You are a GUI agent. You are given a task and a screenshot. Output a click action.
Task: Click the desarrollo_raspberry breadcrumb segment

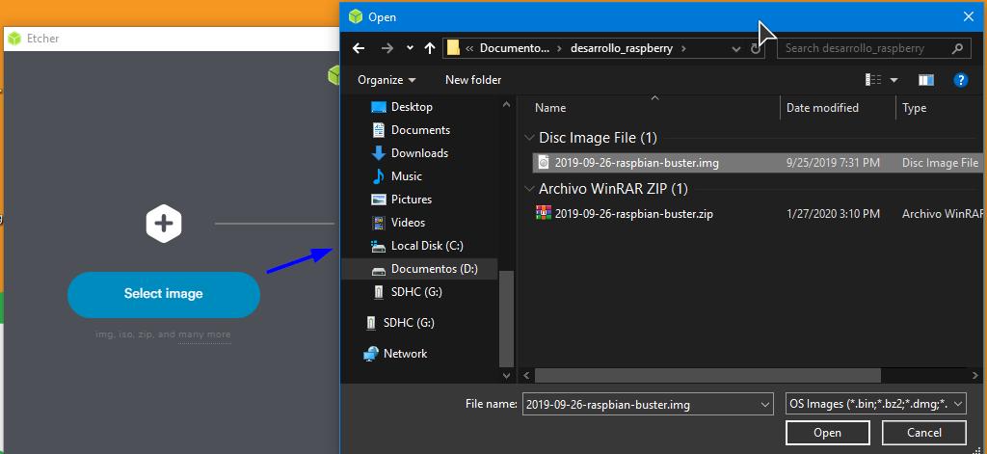pyautogui.click(x=622, y=48)
